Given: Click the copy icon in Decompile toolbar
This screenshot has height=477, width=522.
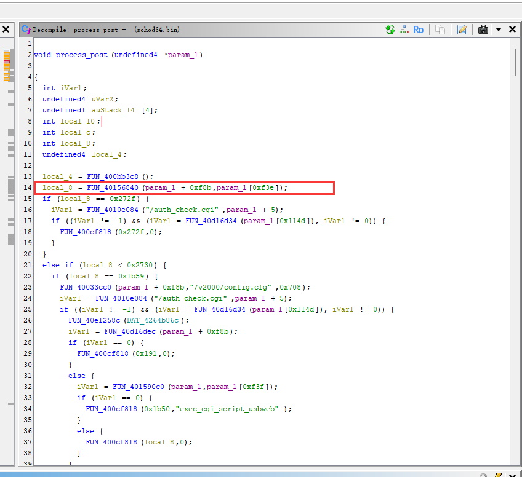Looking at the screenshot, I should point(440,30).
